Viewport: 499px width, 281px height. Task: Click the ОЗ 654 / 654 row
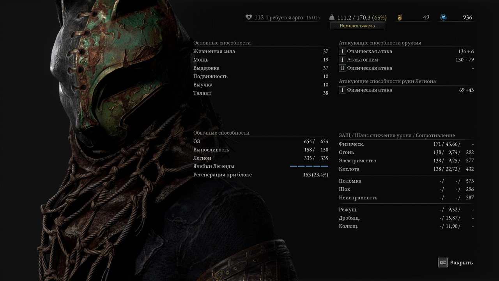pos(261,141)
